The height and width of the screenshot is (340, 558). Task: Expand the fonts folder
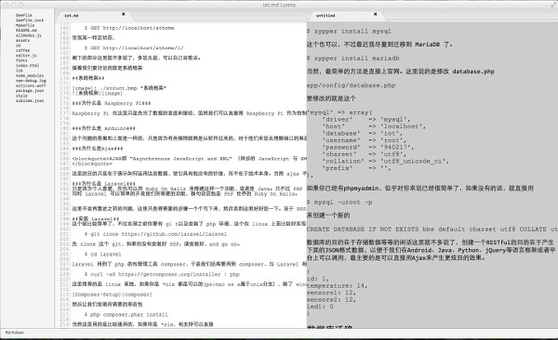pyautogui.click(x=21, y=60)
